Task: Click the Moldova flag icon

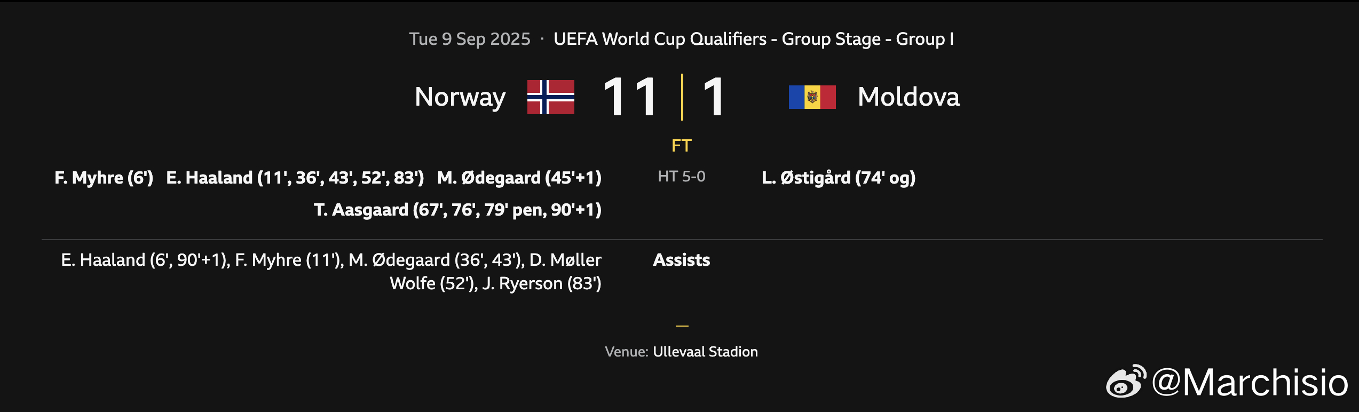Action: click(x=812, y=97)
